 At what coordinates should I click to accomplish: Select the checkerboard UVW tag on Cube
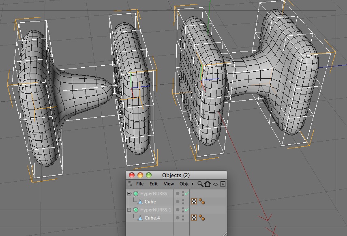tap(194, 201)
